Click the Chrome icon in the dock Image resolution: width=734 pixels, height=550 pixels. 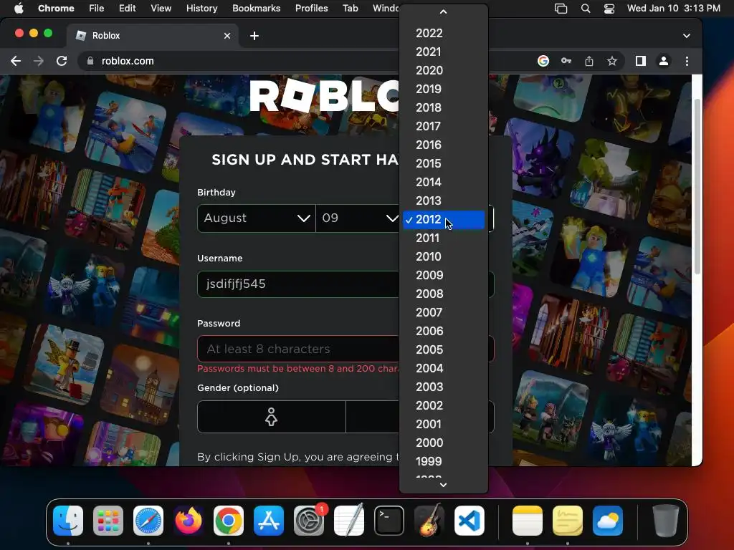(x=229, y=521)
